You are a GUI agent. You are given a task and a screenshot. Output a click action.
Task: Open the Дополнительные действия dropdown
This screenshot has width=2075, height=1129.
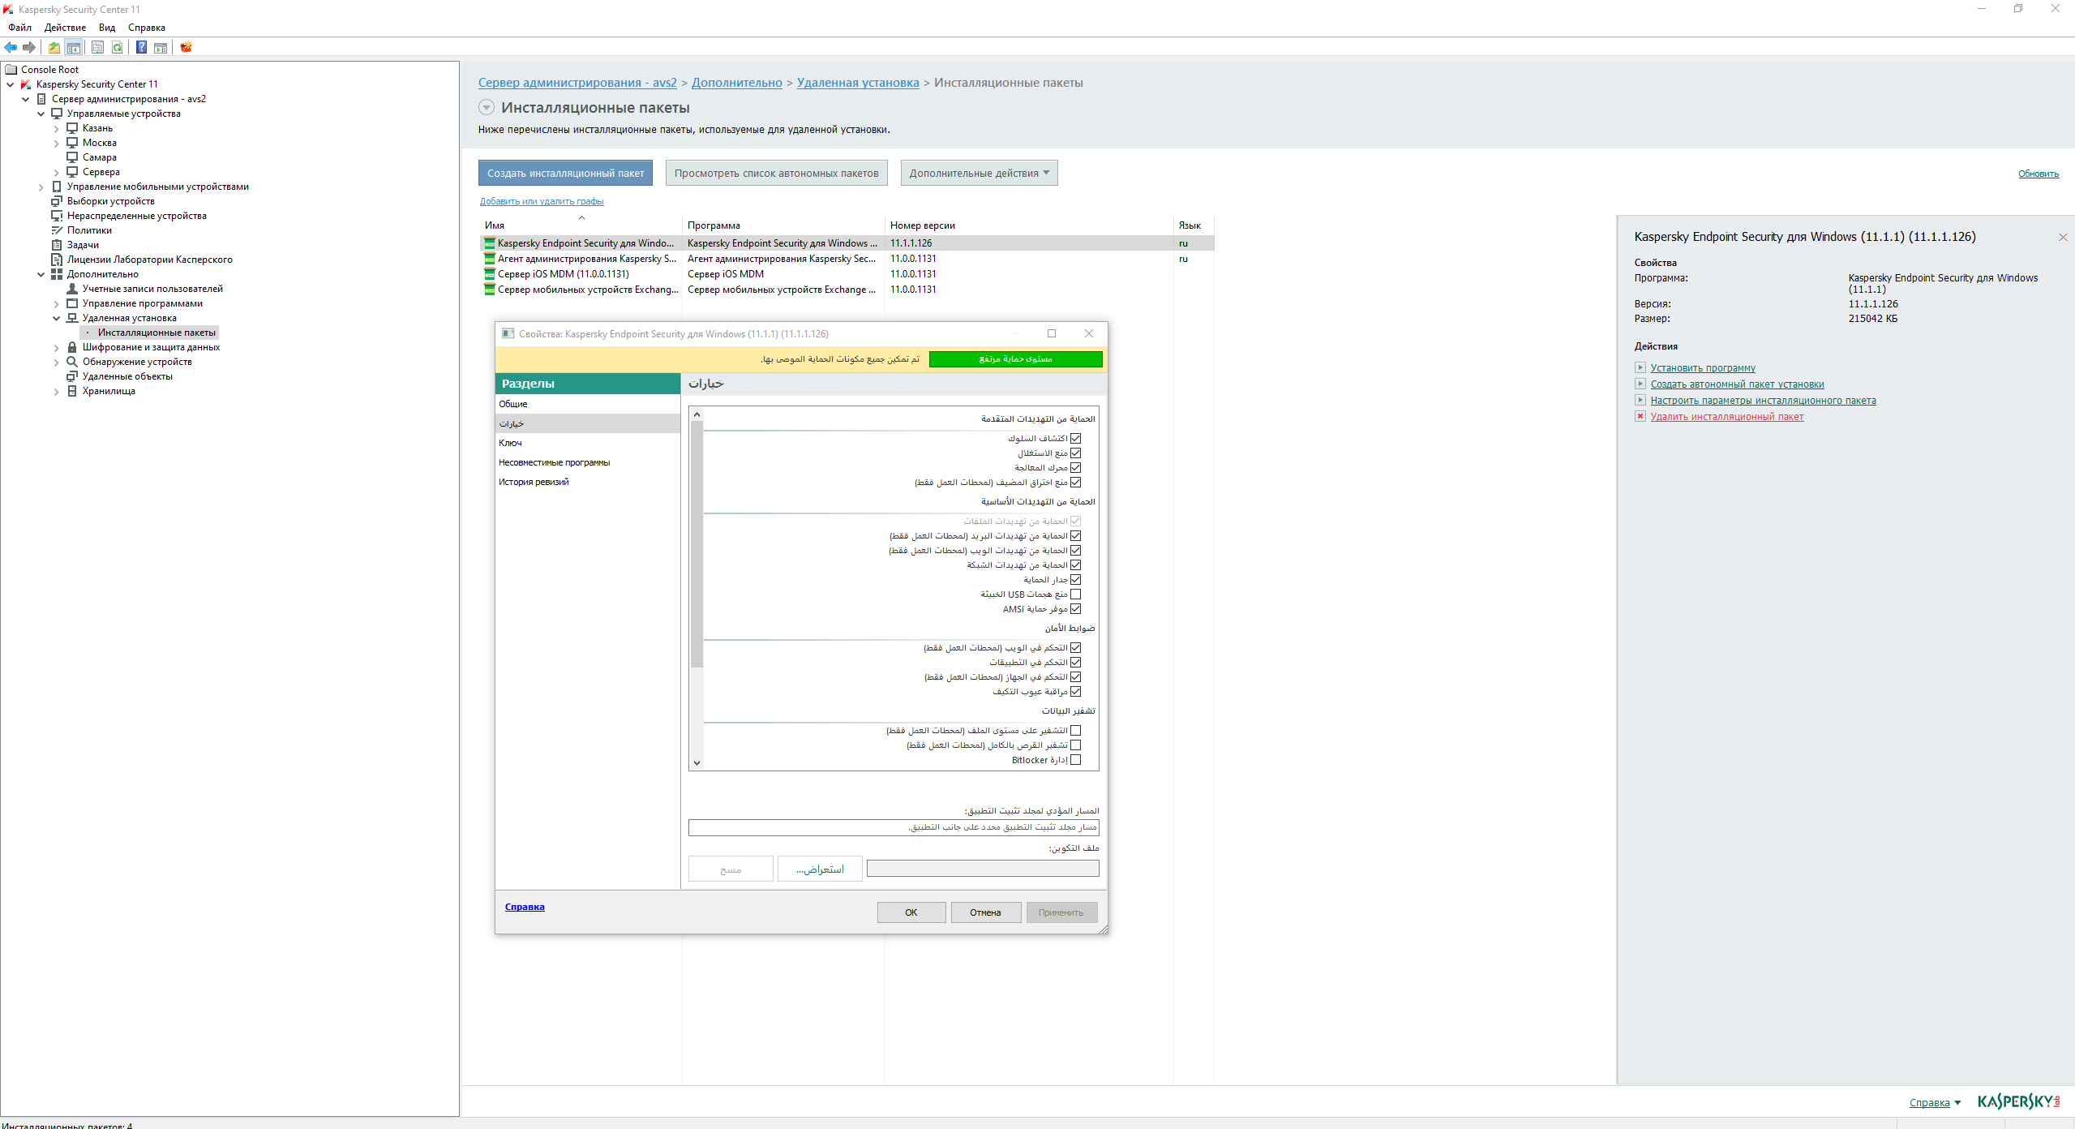pos(979,173)
